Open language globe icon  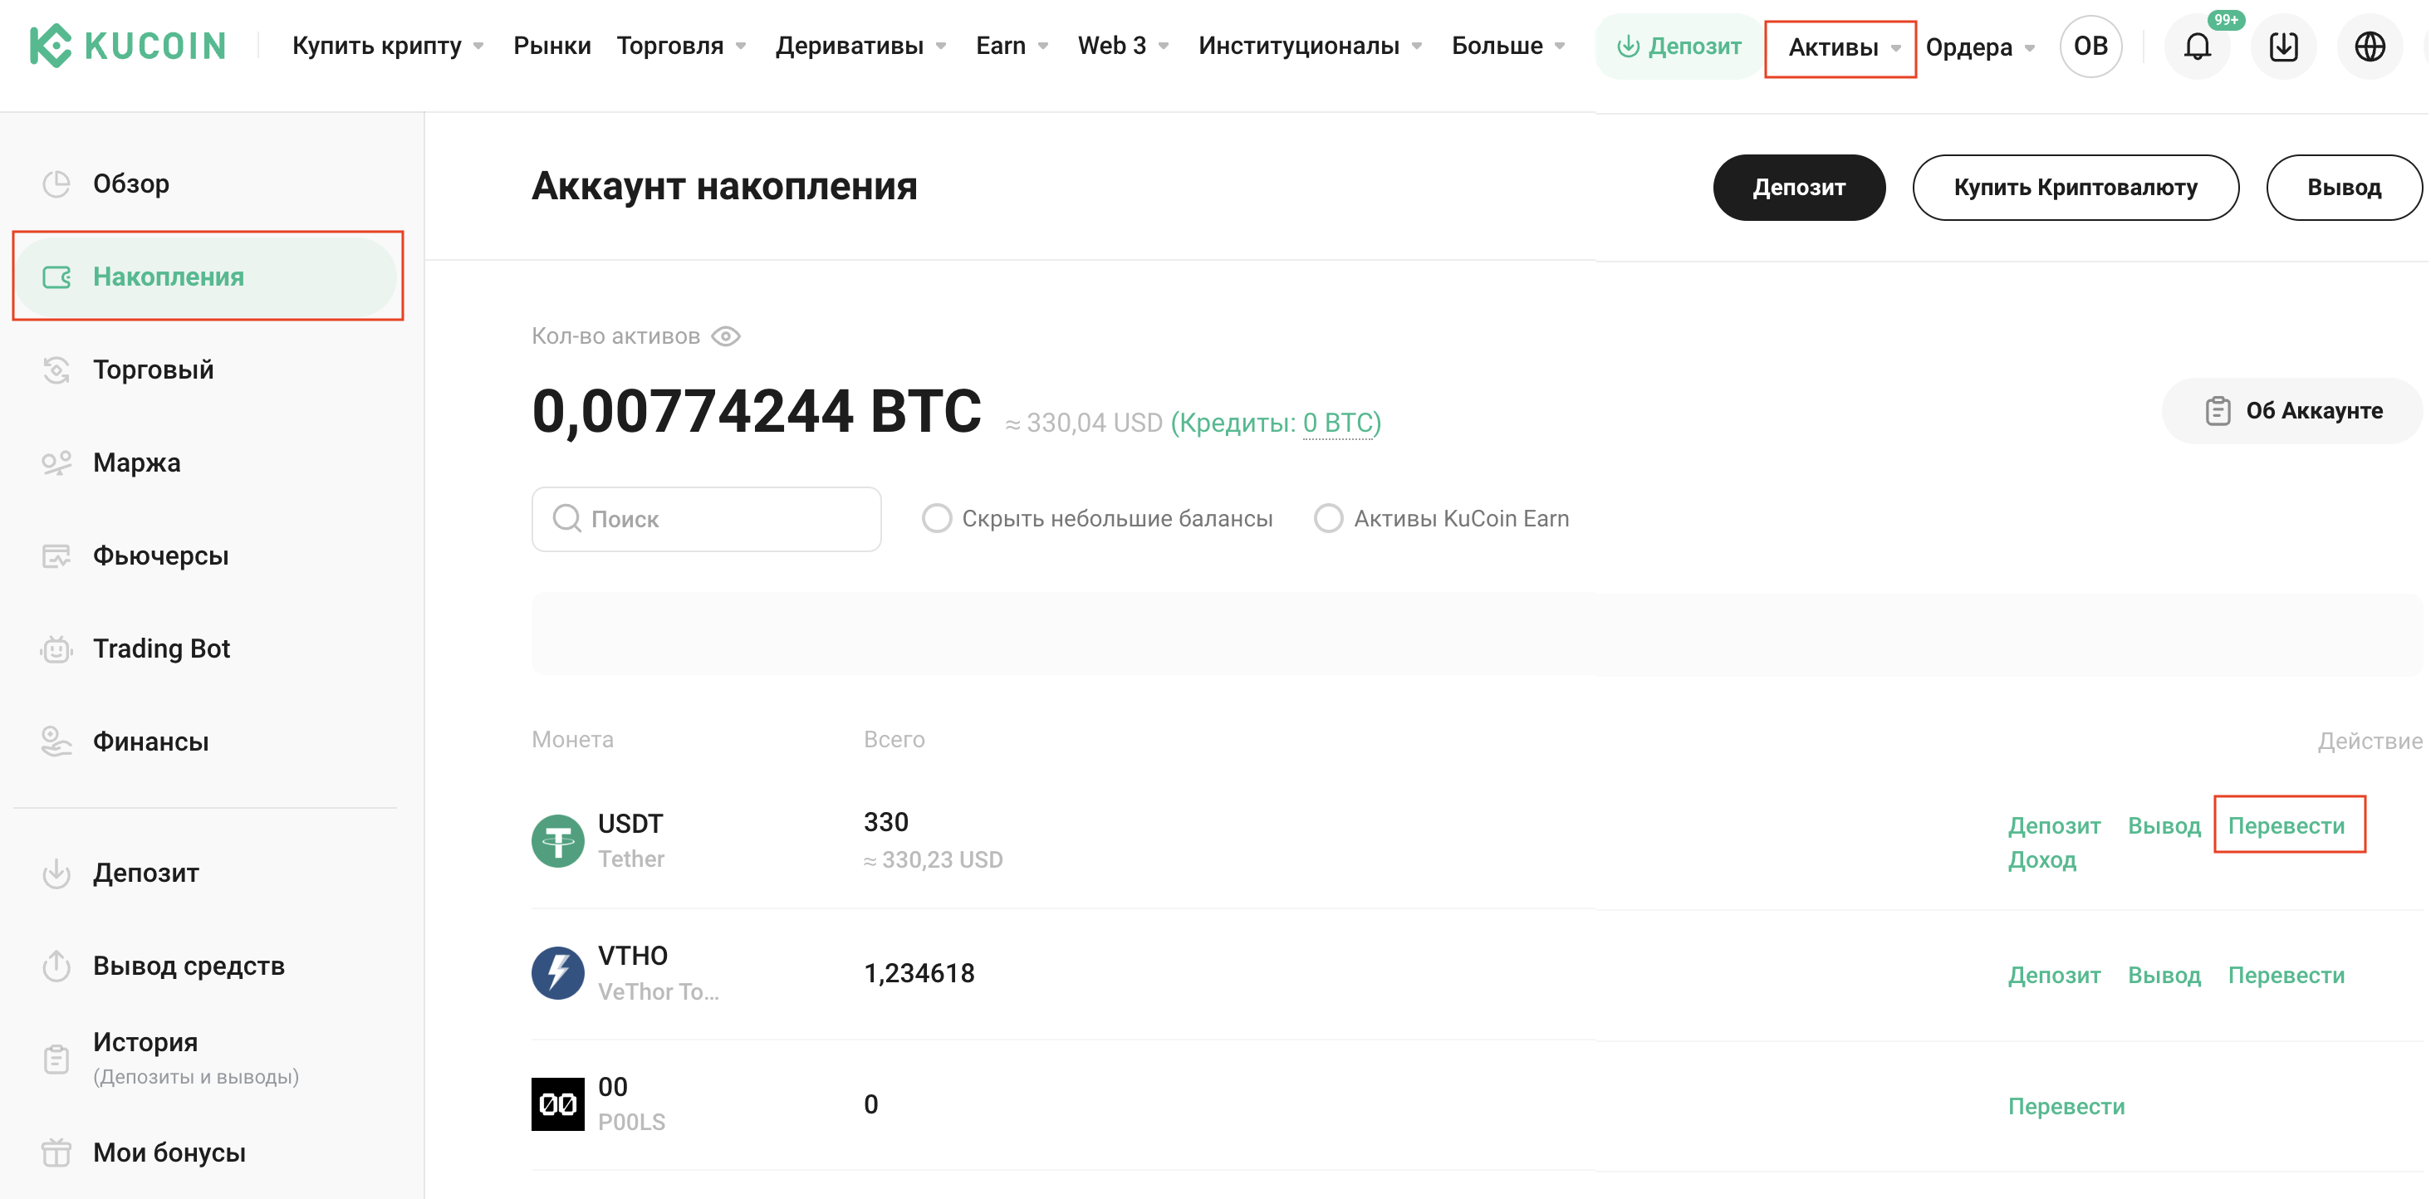coord(2370,46)
